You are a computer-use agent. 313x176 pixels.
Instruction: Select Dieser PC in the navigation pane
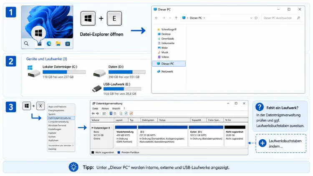click(169, 64)
